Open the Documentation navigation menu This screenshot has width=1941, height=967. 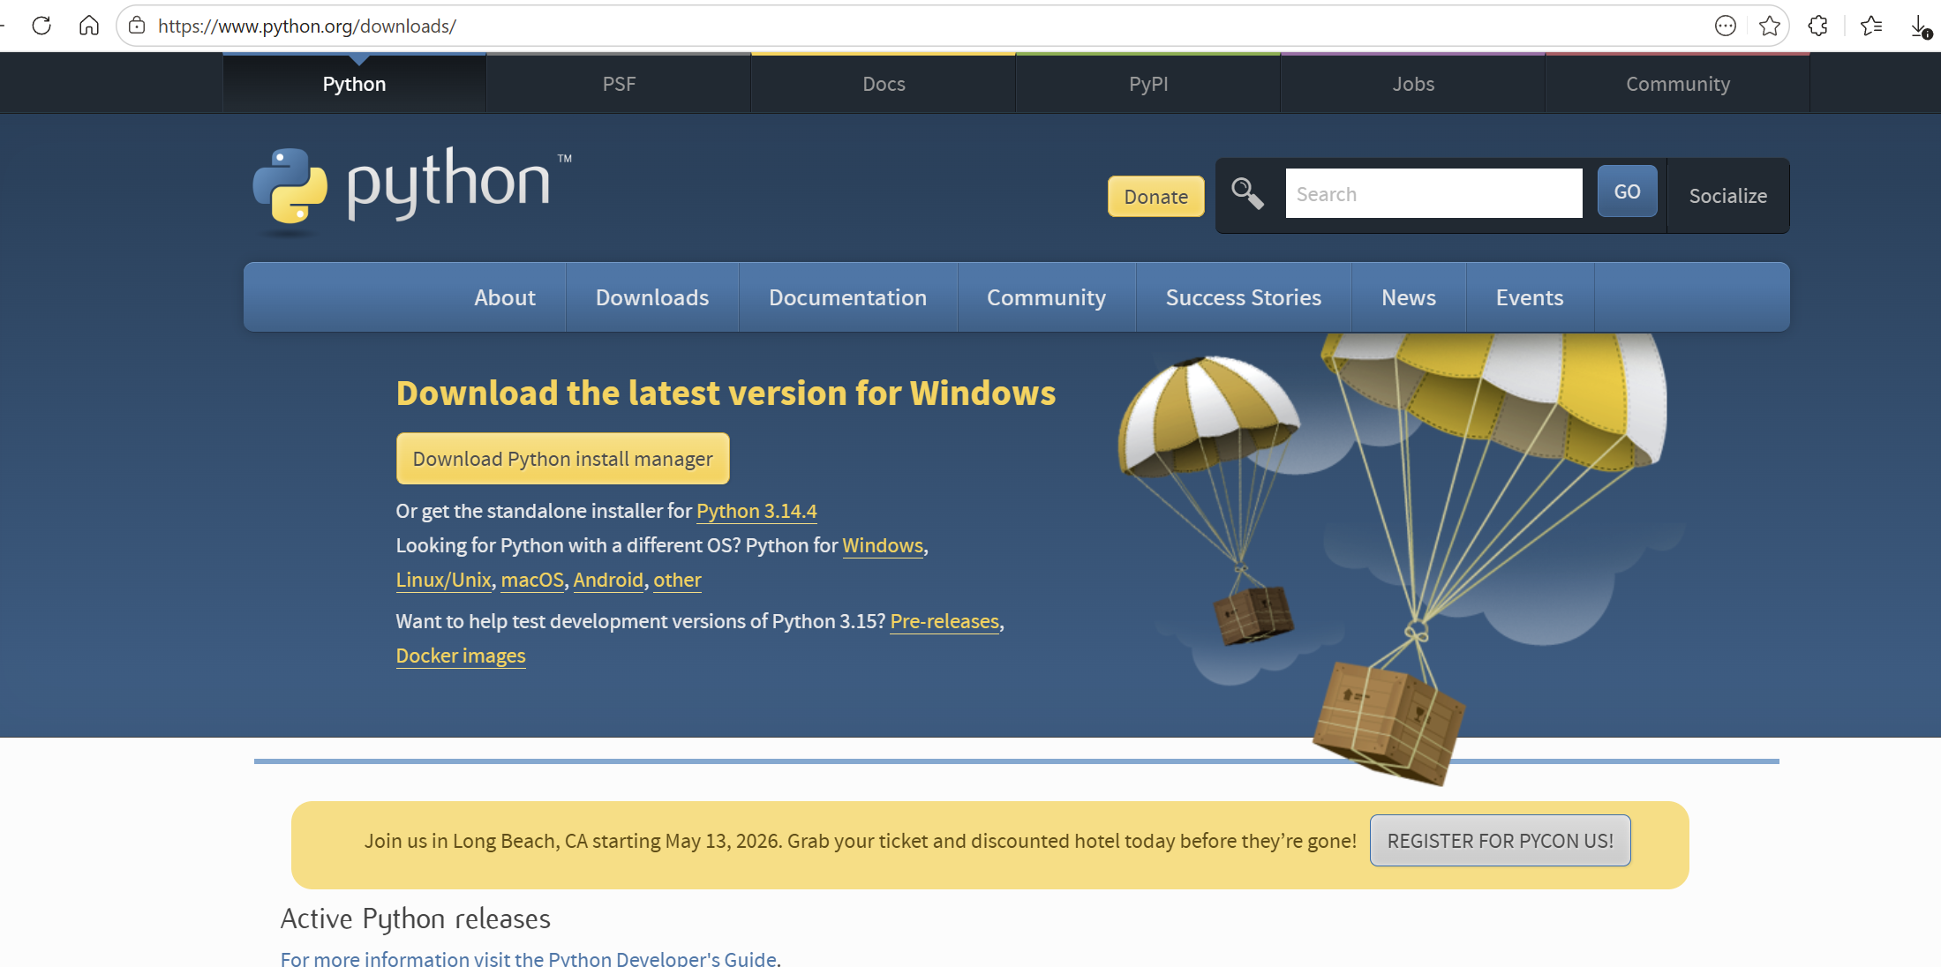tap(847, 297)
